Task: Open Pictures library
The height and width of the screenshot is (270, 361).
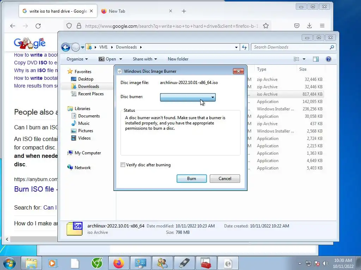Action: [86, 131]
